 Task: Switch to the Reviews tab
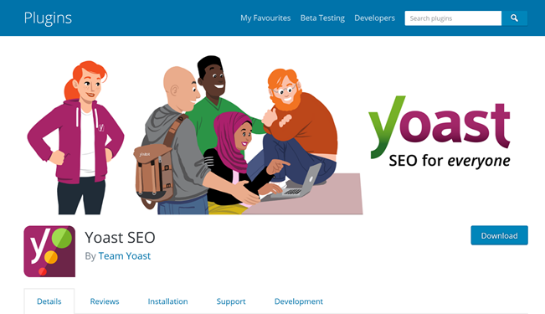coord(105,301)
